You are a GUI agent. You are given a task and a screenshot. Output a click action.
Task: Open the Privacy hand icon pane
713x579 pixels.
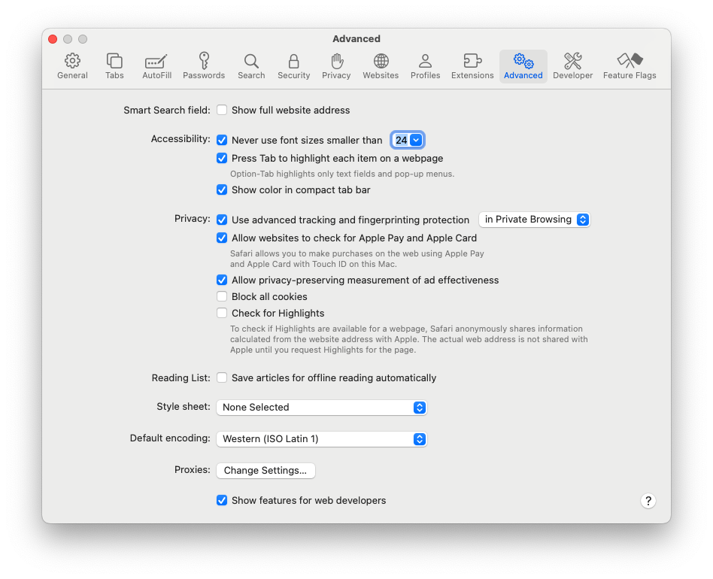(336, 66)
